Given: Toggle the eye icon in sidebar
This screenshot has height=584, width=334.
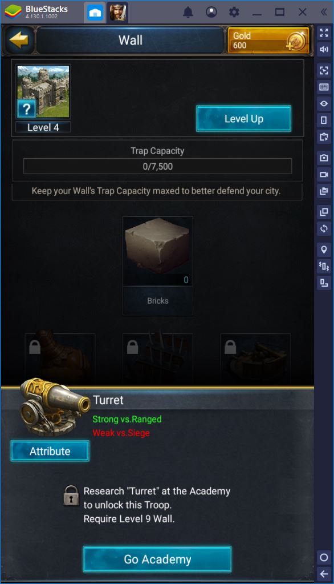Looking at the screenshot, I should (x=324, y=103).
